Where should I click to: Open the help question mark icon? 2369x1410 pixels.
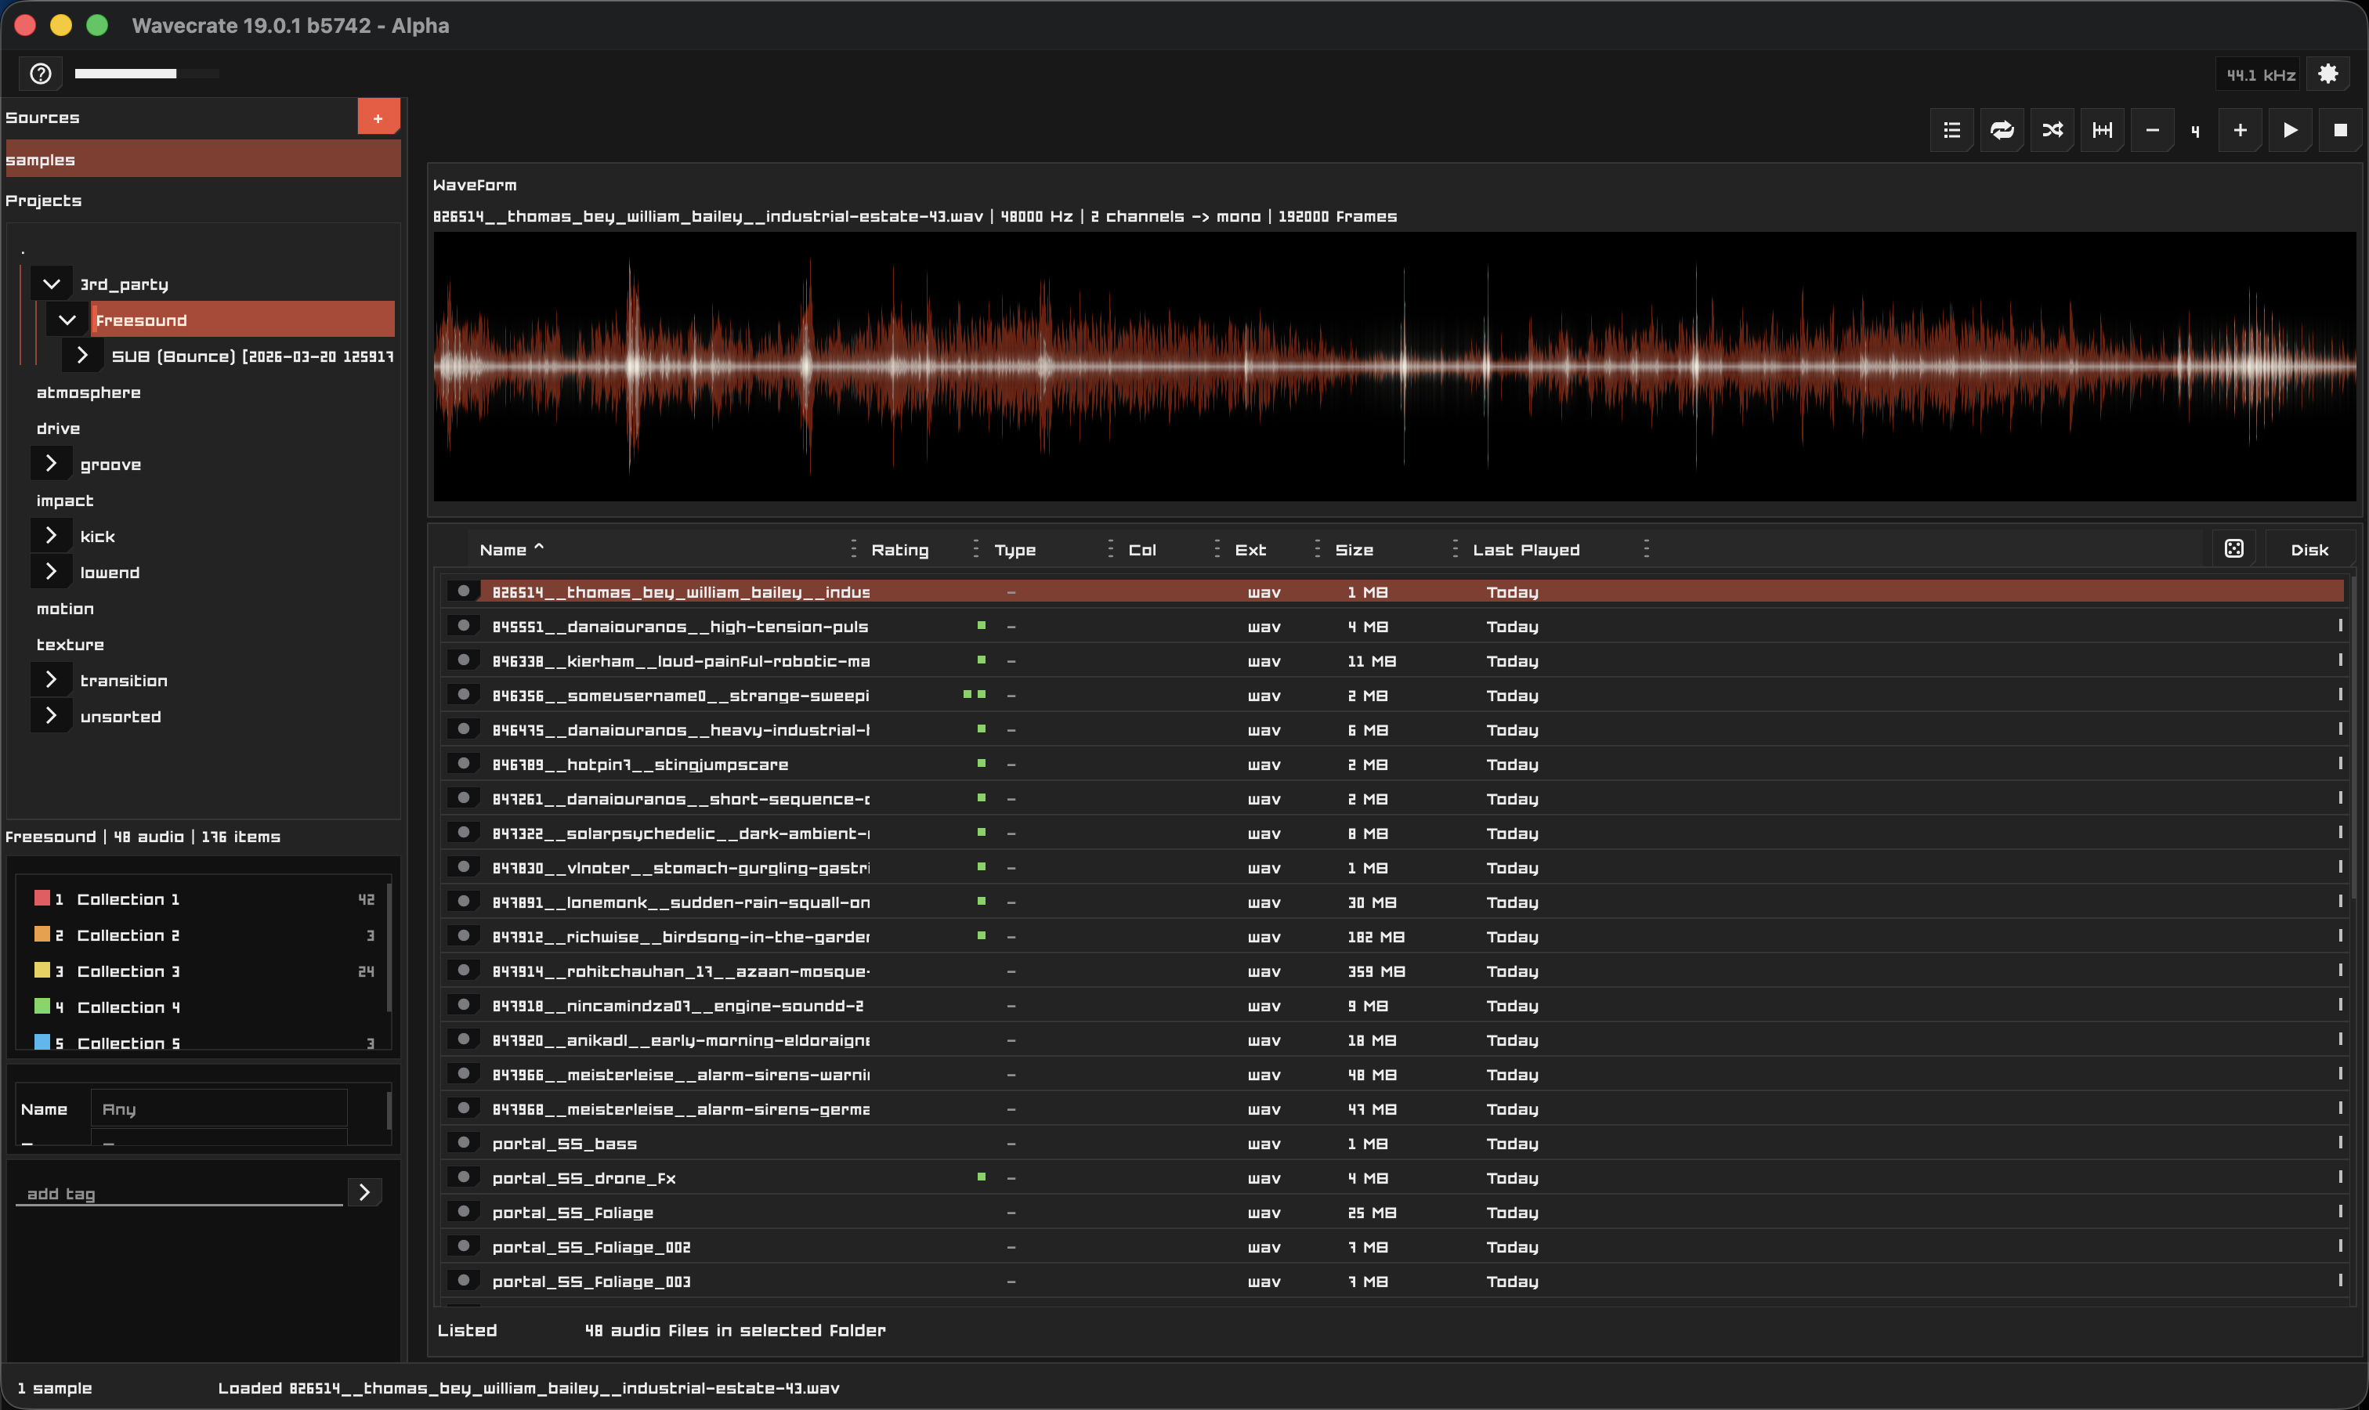[x=41, y=73]
